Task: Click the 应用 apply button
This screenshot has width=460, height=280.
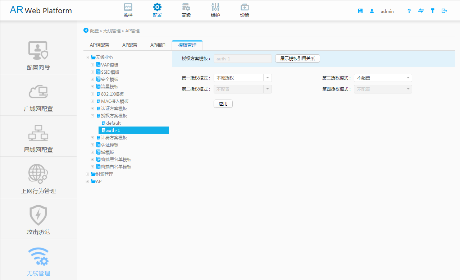Action: pyautogui.click(x=223, y=104)
